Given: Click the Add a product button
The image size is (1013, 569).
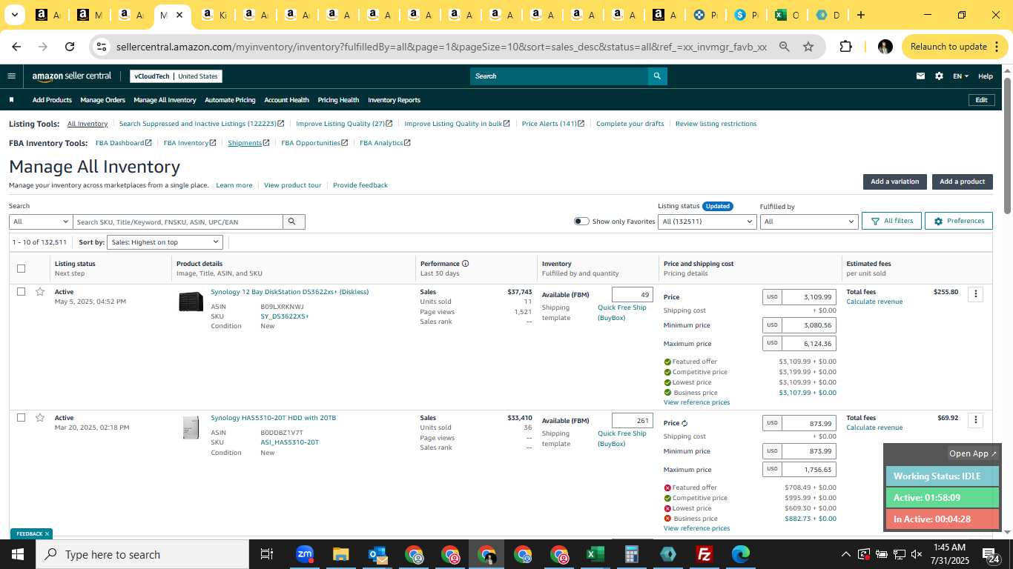Looking at the screenshot, I should click(962, 182).
